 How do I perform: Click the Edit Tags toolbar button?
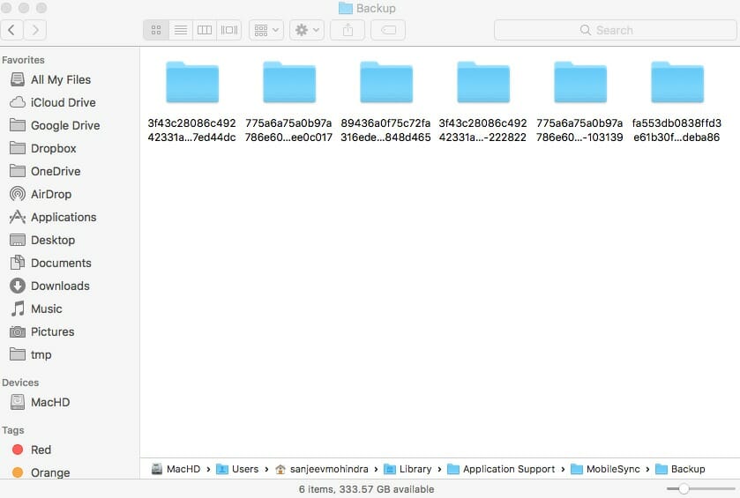[388, 30]
